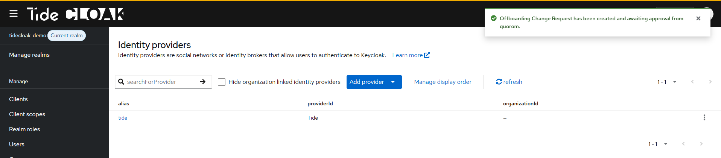Screen dimensions: 721x158
Task: Focus the searchForProvider input field
Action: pyautogui.click(x=158, y=82)
